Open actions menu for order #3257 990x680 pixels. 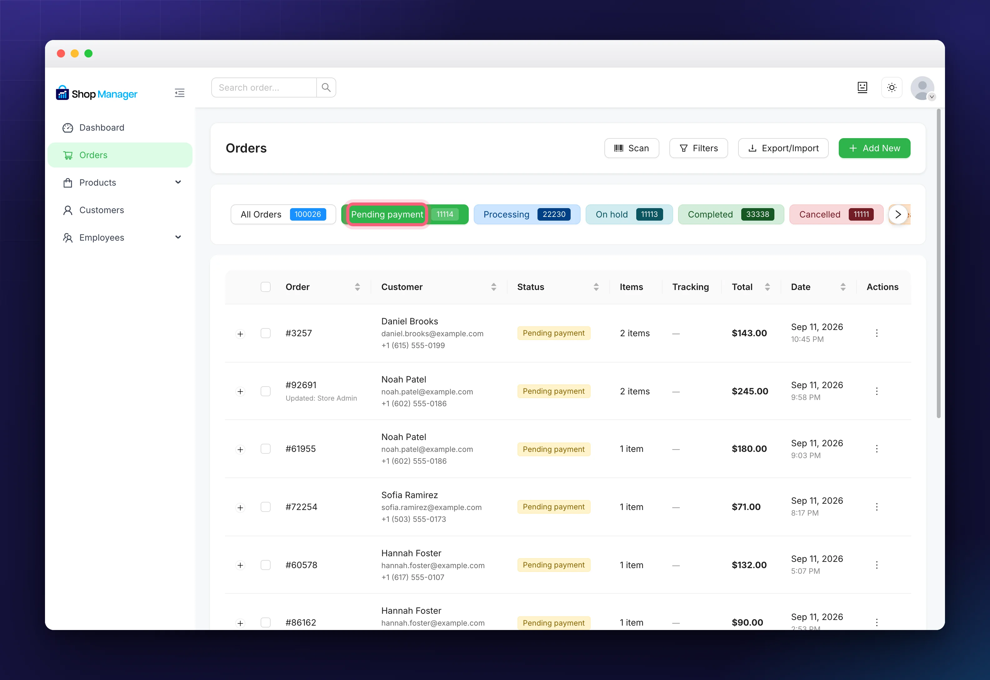pyautogui.click(x=877, y=333)
